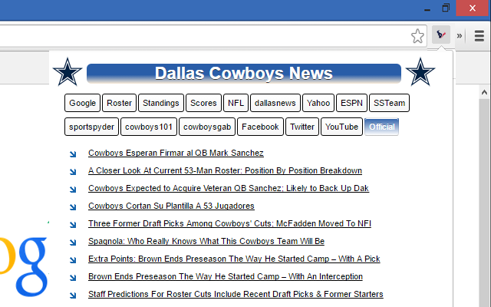Click arrow icon beside Plantilla A 53 Jugadores
The width and height of the screenshot is (491, 307).
[x=73, y=206]
